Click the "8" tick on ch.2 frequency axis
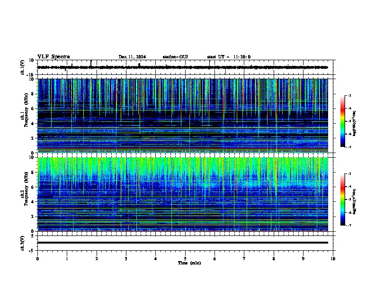Viewport: 375px width, 290px height. [33, 172]
